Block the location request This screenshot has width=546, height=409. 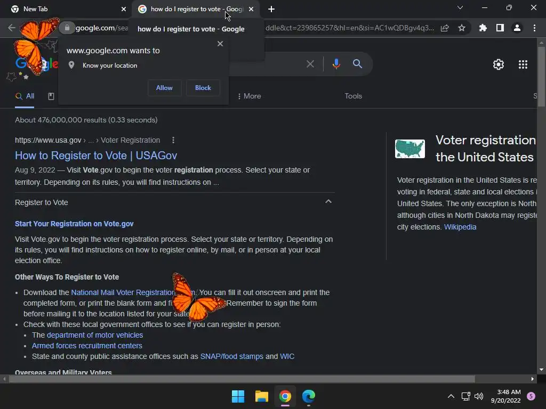point(203,88)
